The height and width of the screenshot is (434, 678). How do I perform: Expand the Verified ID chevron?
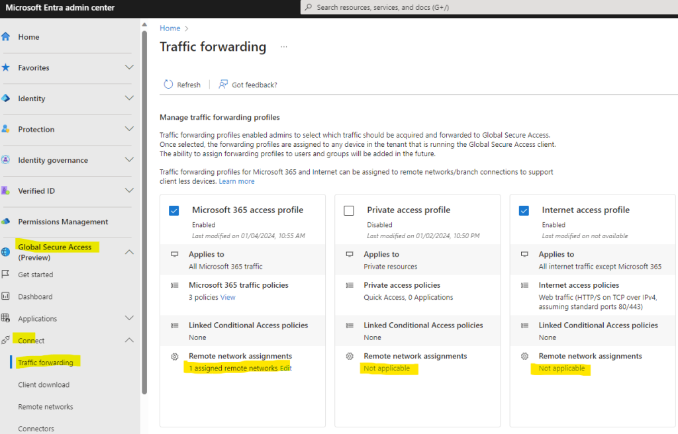129,190
